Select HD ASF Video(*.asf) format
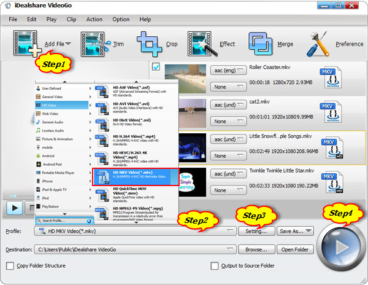The height and width of the screenshot is (285, 368). 136,92
